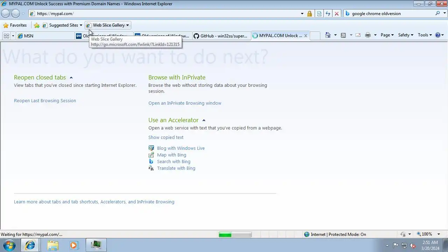
Task: Open the Page menu
Action: pos(387,35)
